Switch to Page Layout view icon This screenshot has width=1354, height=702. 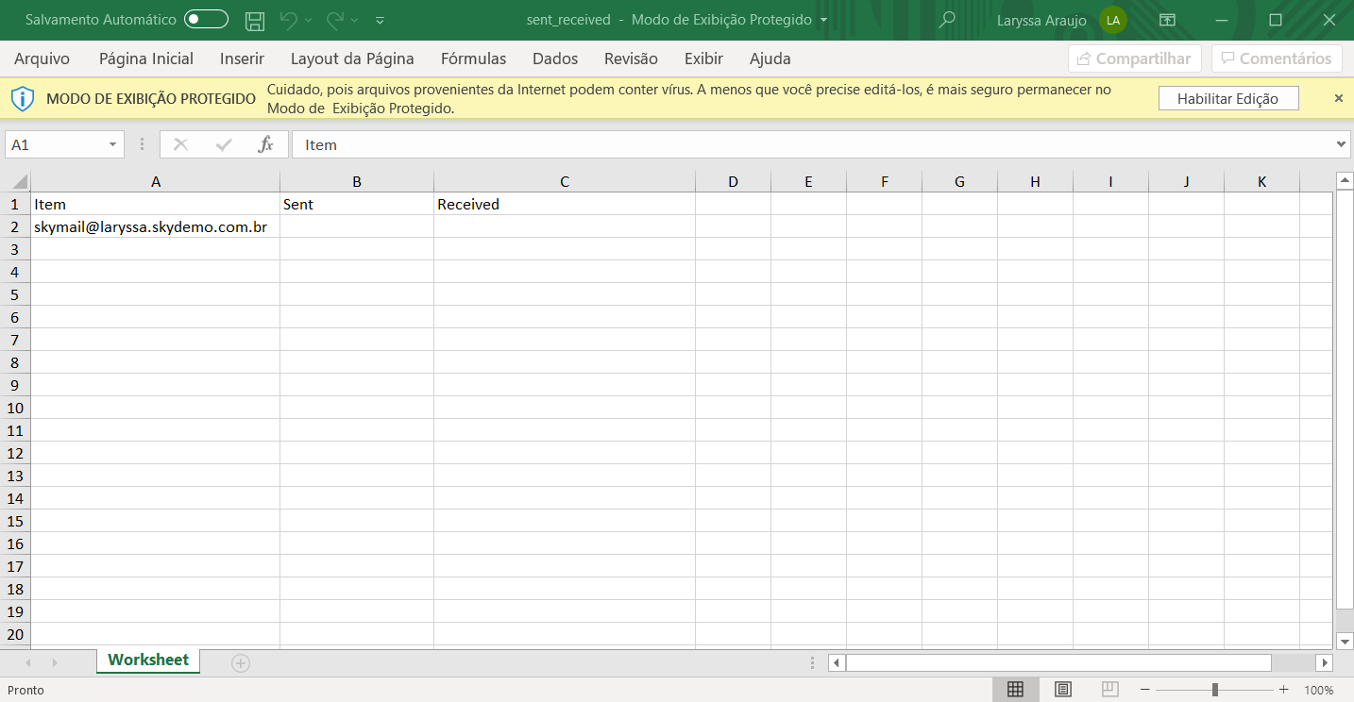point(1062,690)
